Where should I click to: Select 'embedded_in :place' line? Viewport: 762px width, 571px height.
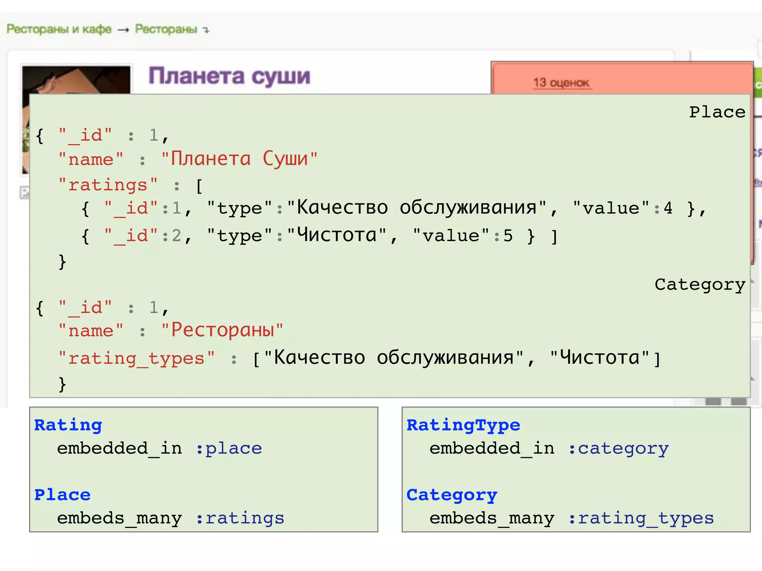pyautogui.click(x=160, y=449)
